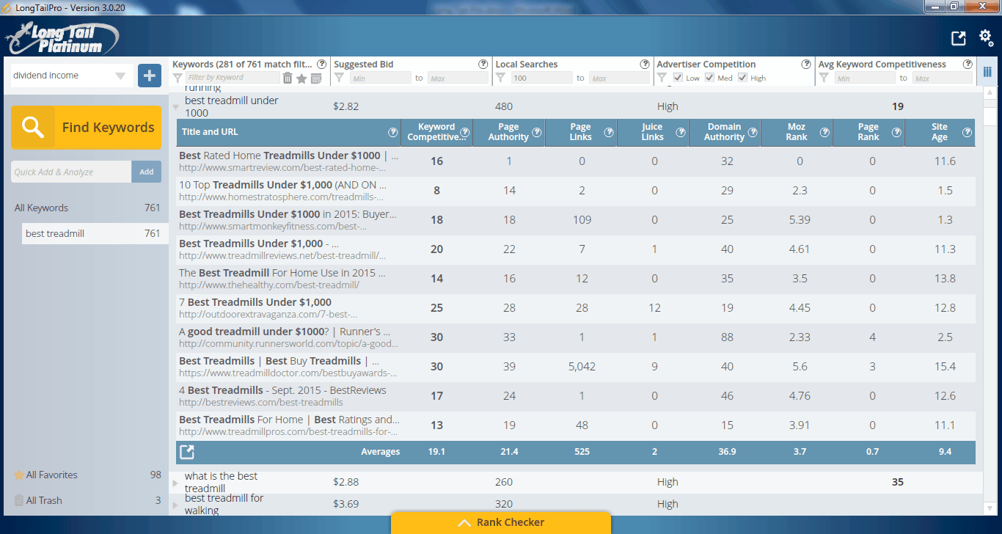The width and height of the screenshot is (1002, 534).
Task: Click the Advertiser Competition funnel icon
Action: [x=662, y=78]
